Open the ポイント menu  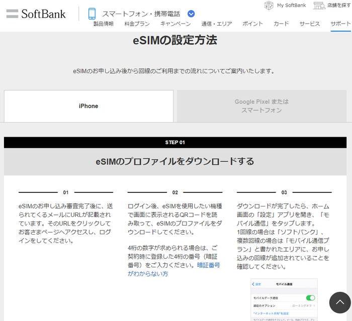tap(252, 24)
